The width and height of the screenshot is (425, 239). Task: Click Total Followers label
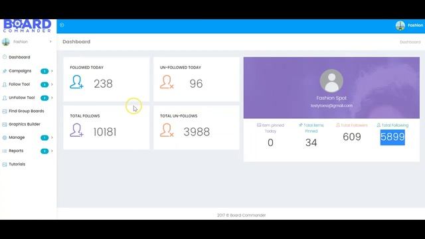click(352, 125)
